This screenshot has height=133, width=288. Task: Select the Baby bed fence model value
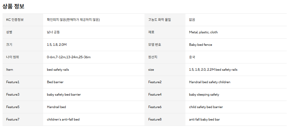(x=200, y=45)
